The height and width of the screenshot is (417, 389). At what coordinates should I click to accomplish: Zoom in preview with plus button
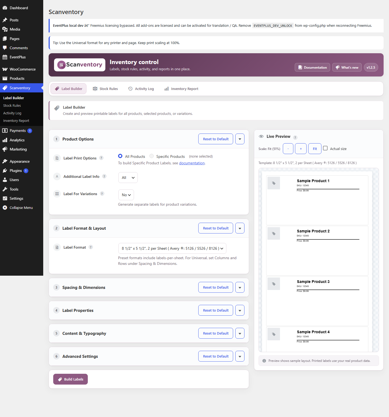[x=301, y=149]
